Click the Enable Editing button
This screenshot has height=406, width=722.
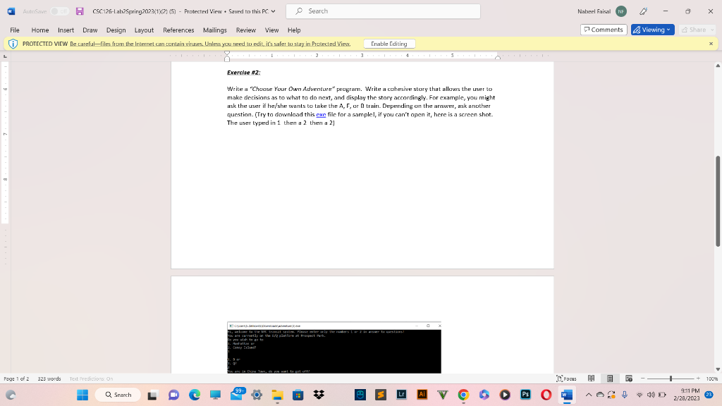coord(389,43)
